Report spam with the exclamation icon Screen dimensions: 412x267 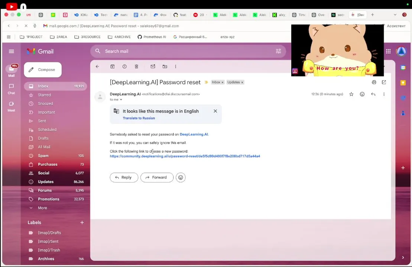coord(124,67)
